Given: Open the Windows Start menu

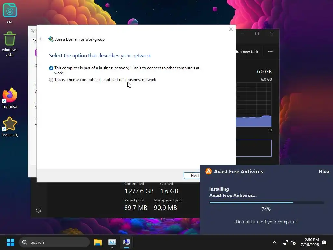Looking at the screenshot, I should 10,242.
